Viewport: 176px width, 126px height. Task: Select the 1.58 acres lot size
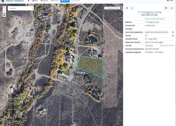click(x=149, y=46)
